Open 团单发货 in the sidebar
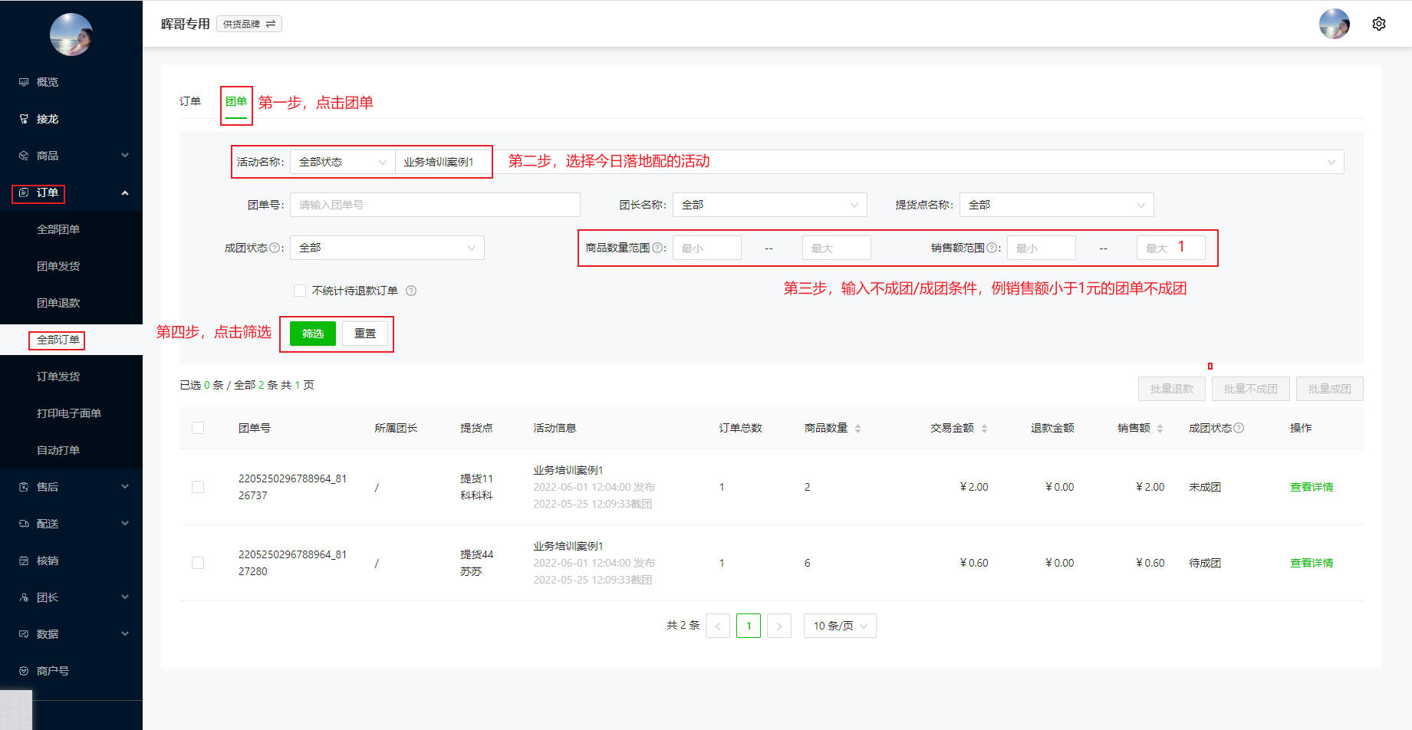The height and width of the screenshot is (730, 1412). tap(58, 266)
